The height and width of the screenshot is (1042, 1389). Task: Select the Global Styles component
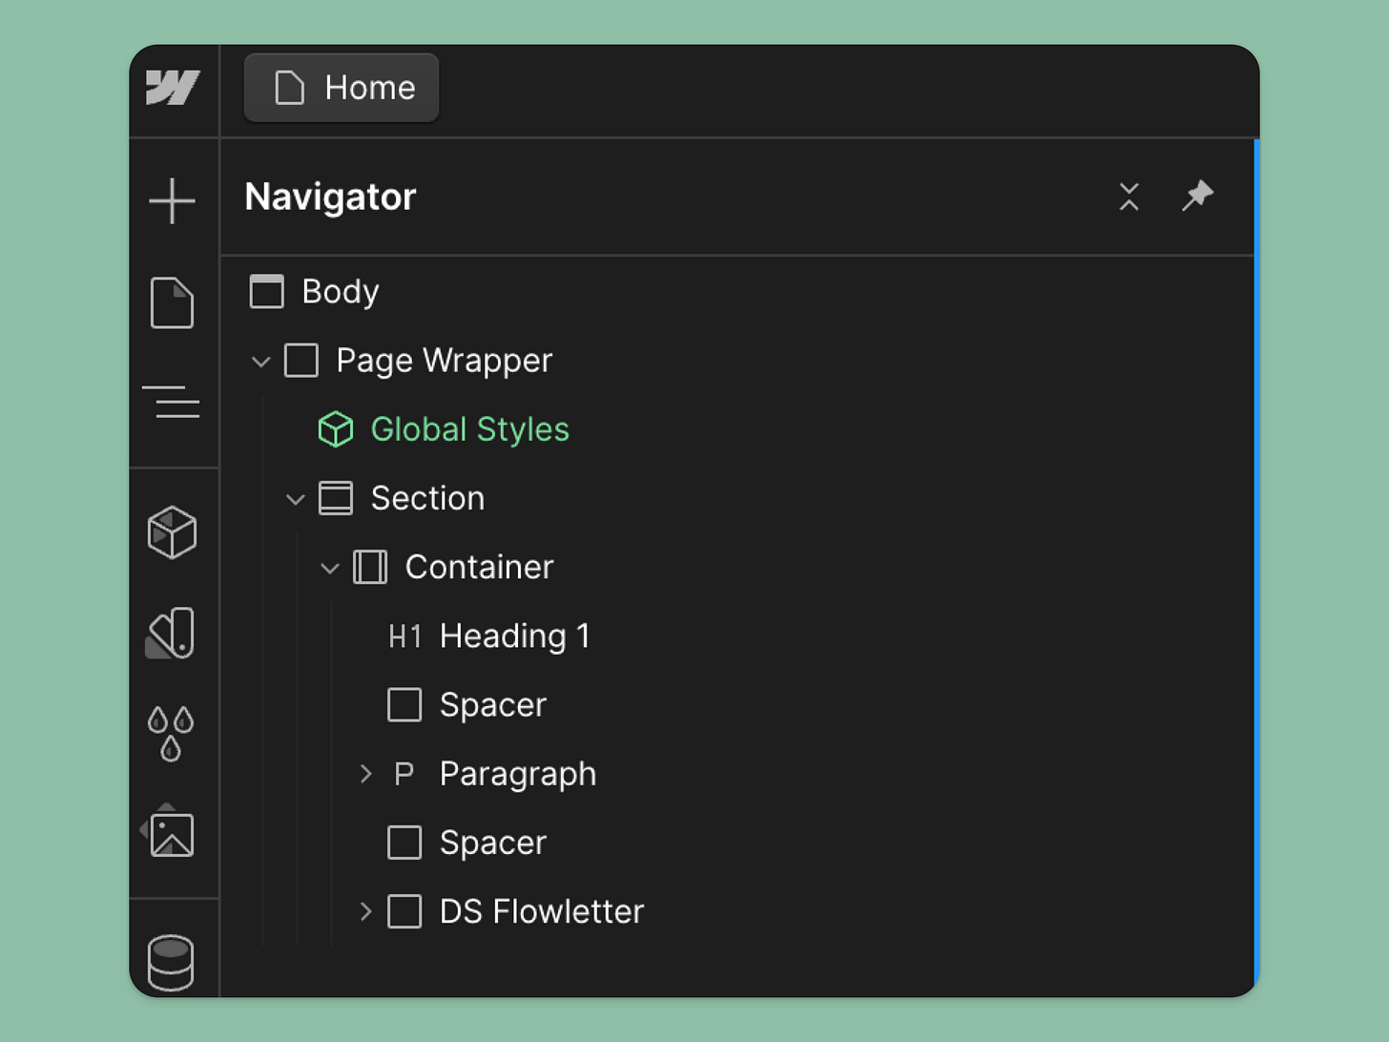[x=469, y=429]
